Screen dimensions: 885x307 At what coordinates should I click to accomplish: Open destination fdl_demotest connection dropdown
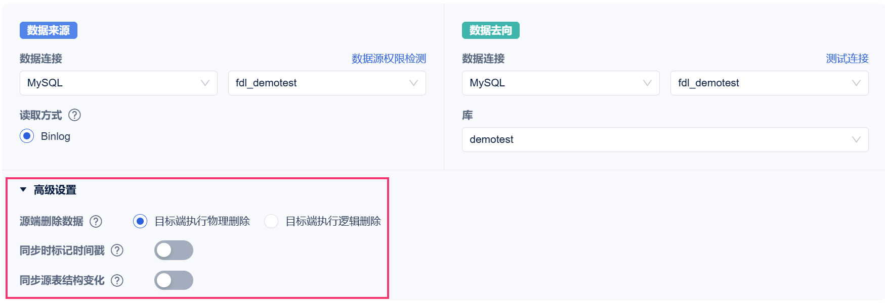coord(769,83)
